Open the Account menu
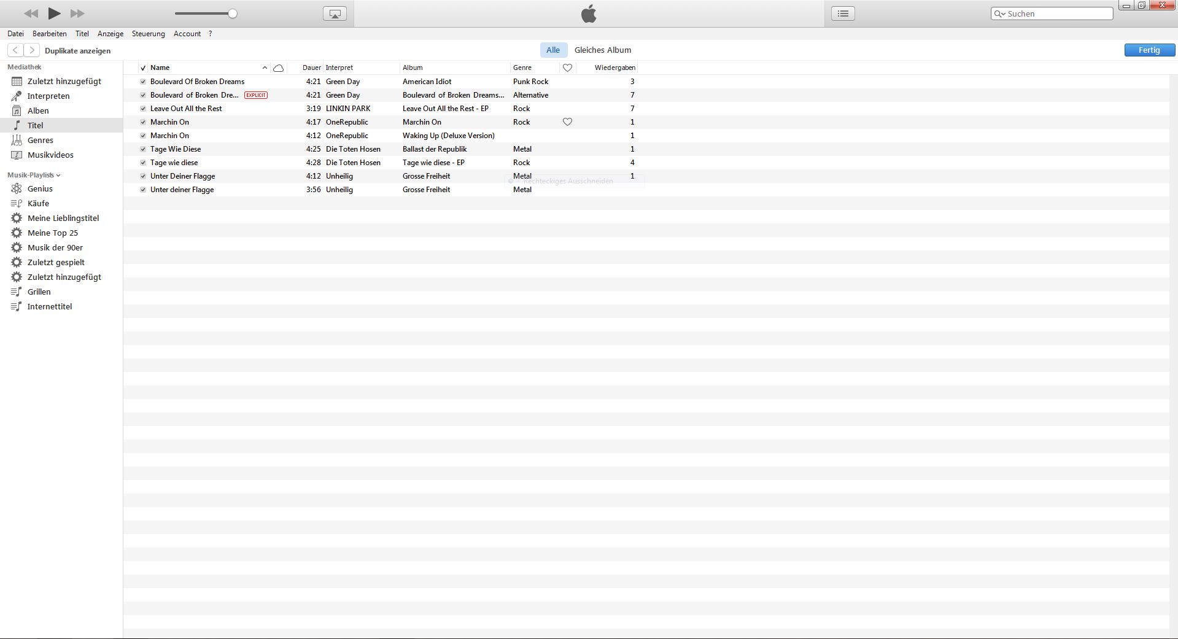The width and height of the screenshot is (1178, 639). (x=187, y=34)
